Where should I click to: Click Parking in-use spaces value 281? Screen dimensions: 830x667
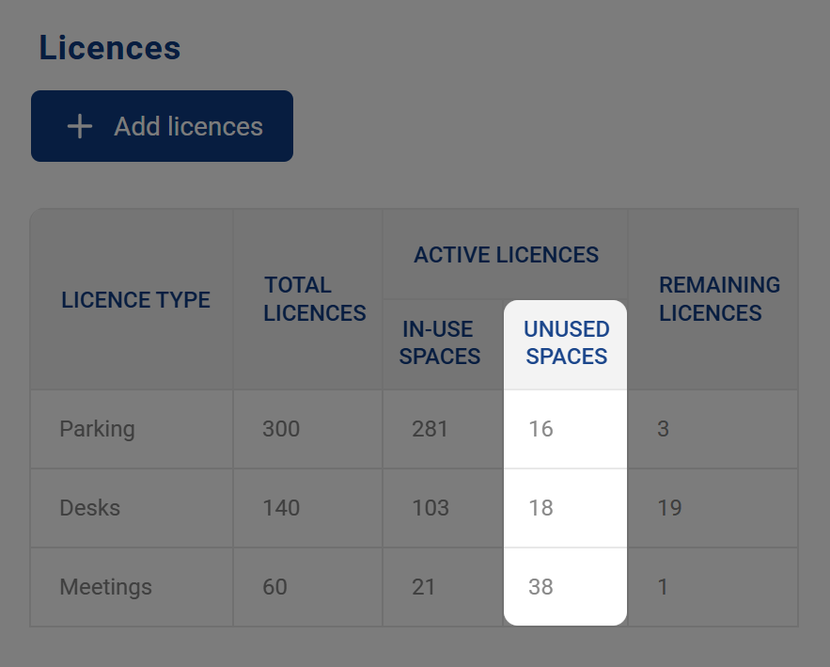[430, 429]
